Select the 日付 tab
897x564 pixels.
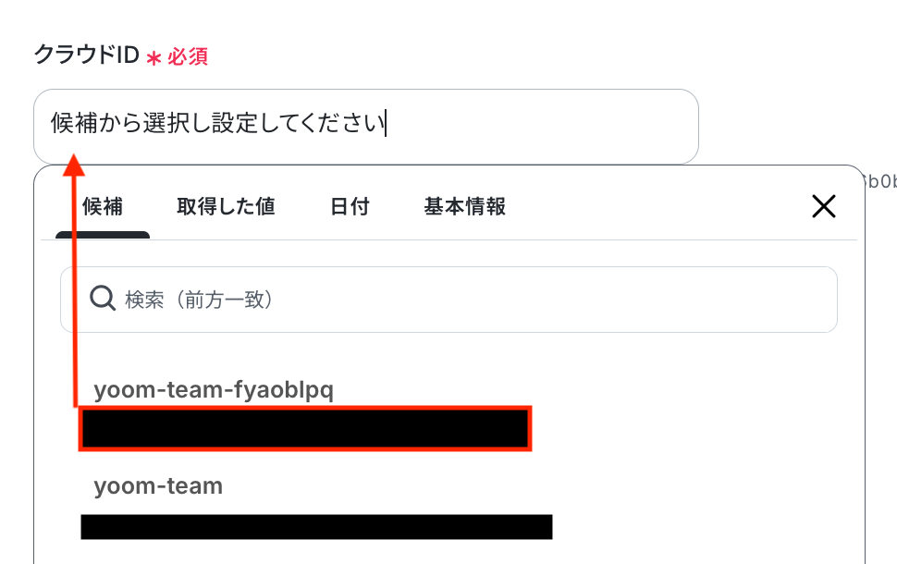[x=350, y=206]
